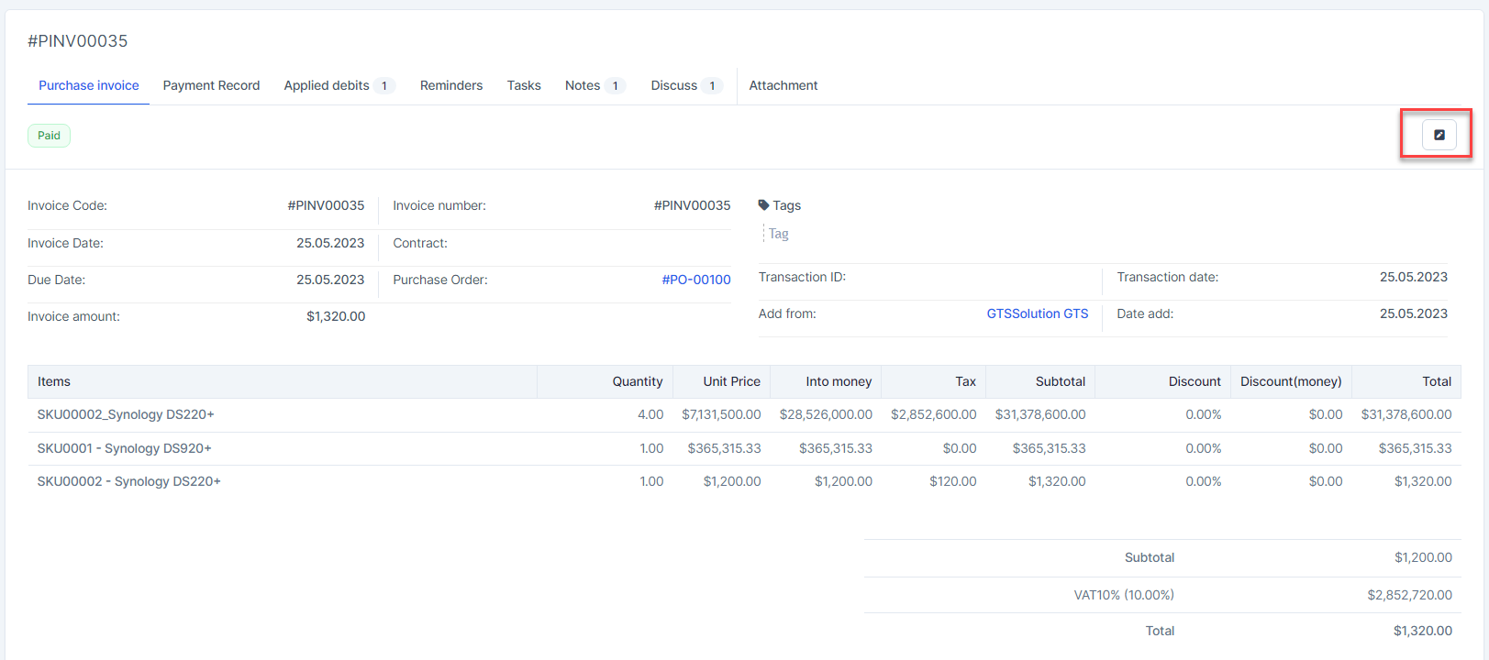Click the Total column header

pyautogui.click(x=1436, y=381)
